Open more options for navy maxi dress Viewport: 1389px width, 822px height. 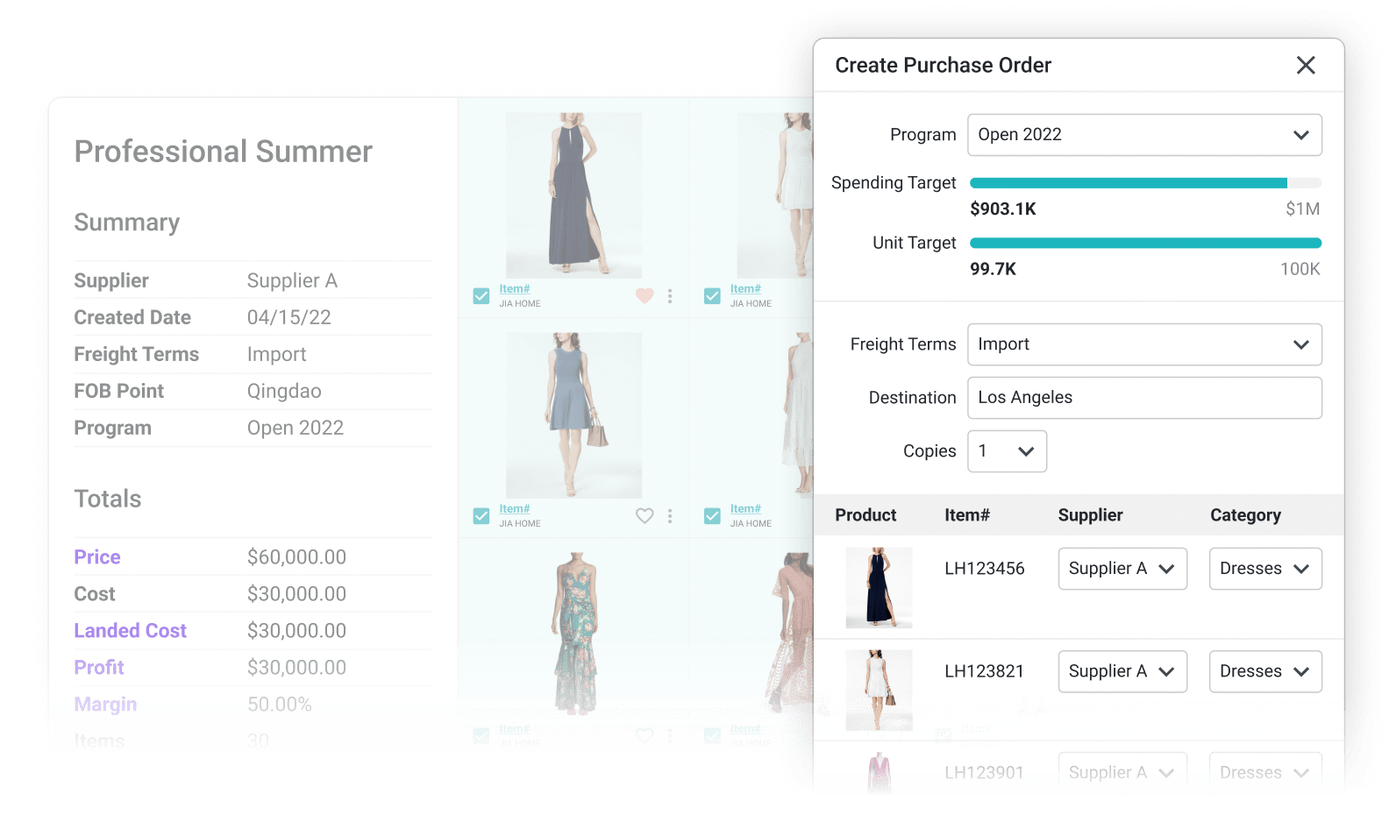pyautogui.click(x=670, y=296)
